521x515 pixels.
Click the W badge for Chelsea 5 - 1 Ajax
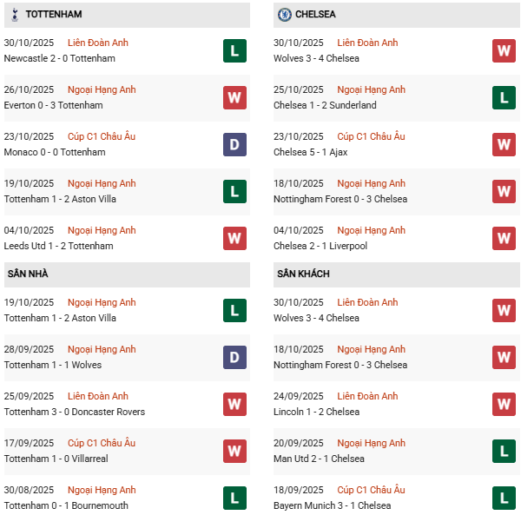tap(504, 144)
